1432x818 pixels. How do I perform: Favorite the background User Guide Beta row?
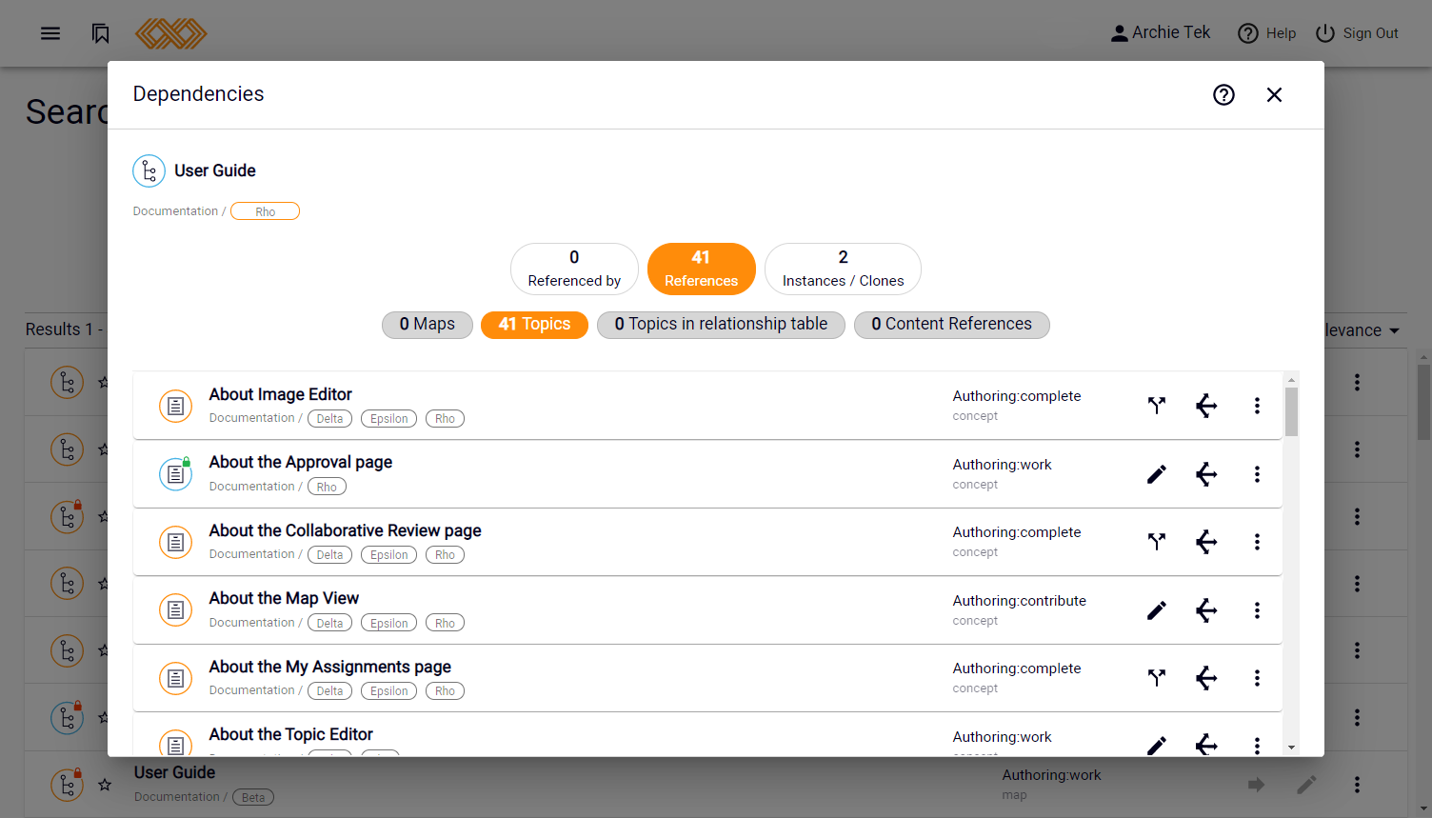pyautogui.click(x=105, y=785)
